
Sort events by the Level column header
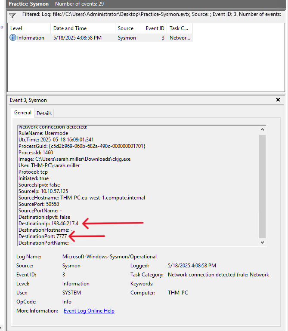pyautogui.click(x=28, y=28)
